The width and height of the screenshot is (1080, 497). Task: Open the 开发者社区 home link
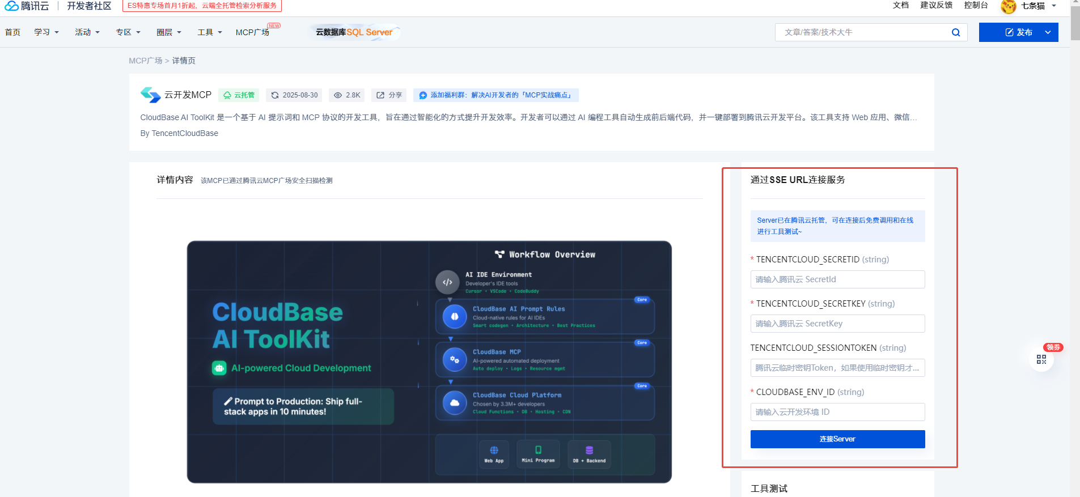89,6
